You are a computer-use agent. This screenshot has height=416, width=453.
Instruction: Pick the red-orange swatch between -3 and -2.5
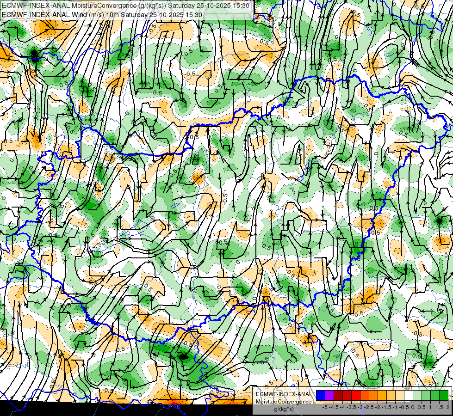point(365,396)
